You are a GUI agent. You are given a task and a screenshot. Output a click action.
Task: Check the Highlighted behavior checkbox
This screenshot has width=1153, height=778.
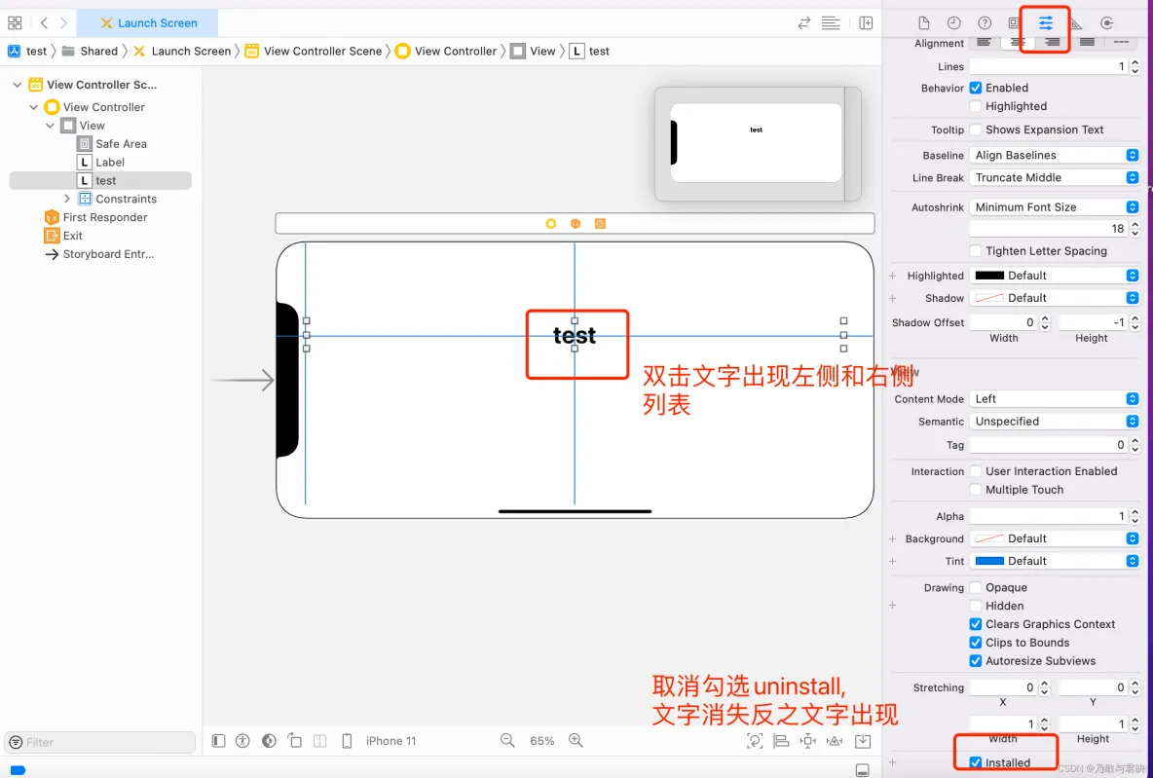975,106
